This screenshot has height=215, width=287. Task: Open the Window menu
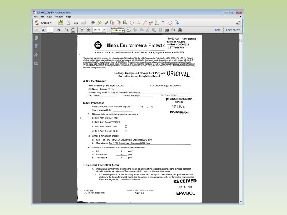59,16
